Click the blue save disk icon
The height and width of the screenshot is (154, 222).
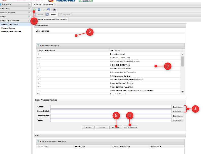pos(39,10)
